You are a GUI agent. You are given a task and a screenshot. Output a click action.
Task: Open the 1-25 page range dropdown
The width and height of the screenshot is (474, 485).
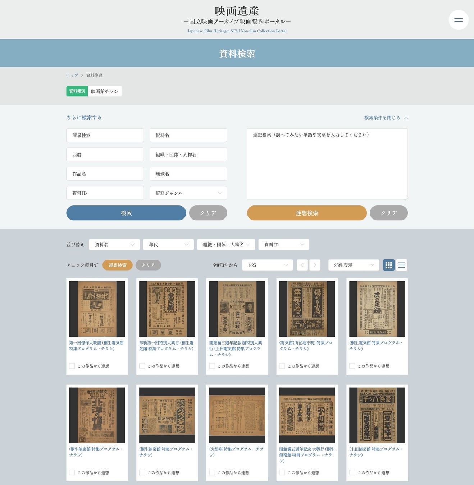click(x=268, y=265)
